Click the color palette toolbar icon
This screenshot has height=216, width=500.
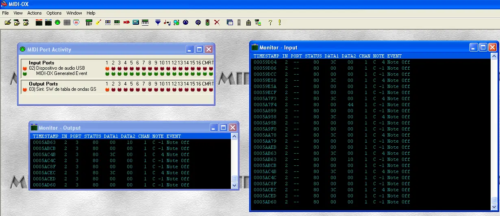tap(198, 23)
